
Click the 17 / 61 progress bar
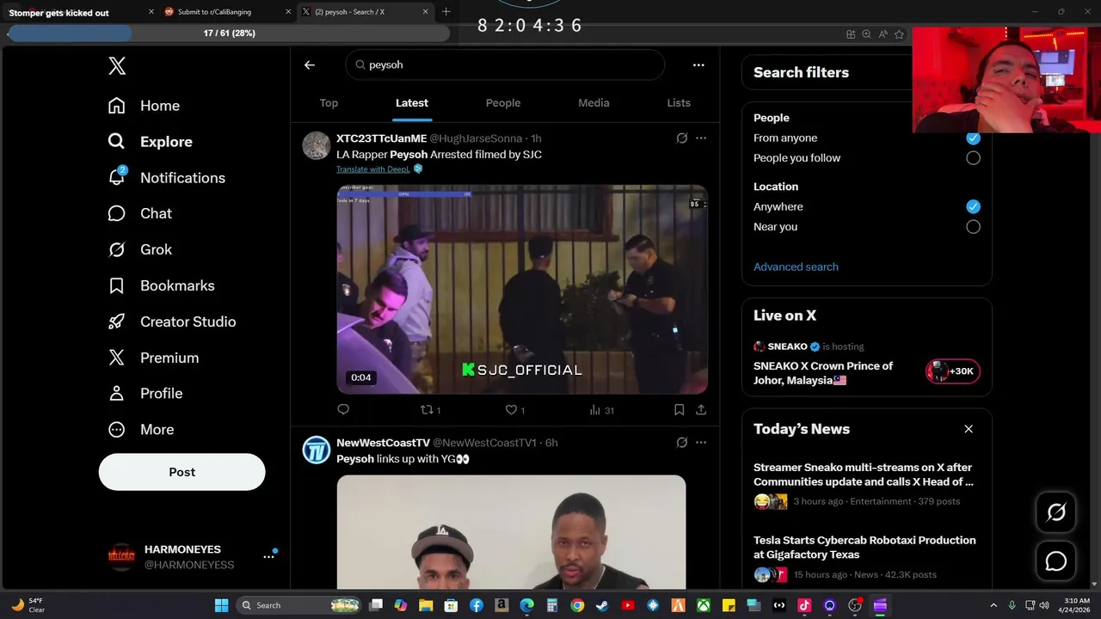(x=229, y=34)
